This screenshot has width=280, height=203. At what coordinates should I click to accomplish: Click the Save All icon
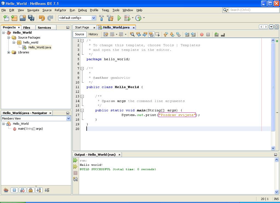(x=31, y=18)
